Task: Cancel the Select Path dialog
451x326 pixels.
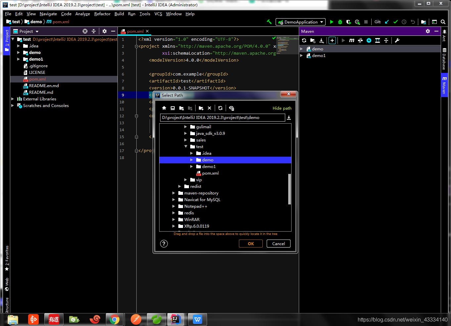Action: pyautogui.click(x=279, y=244)
